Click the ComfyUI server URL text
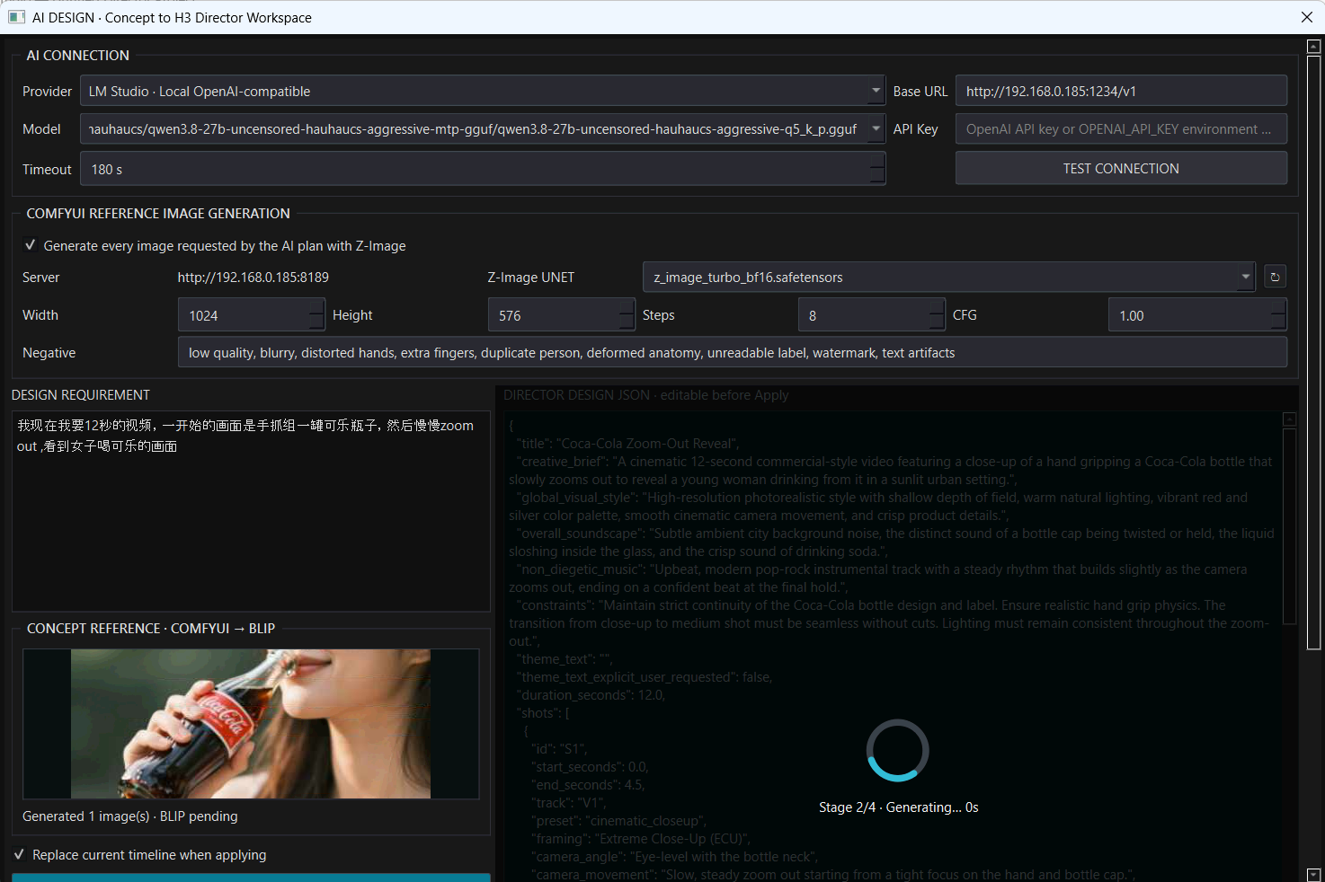The height and width of the screenshot is (882, 1325). (253, 277)
